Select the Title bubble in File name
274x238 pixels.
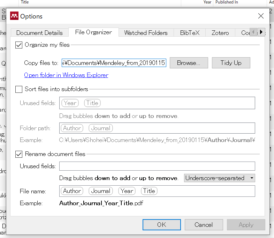click(149, 191)
